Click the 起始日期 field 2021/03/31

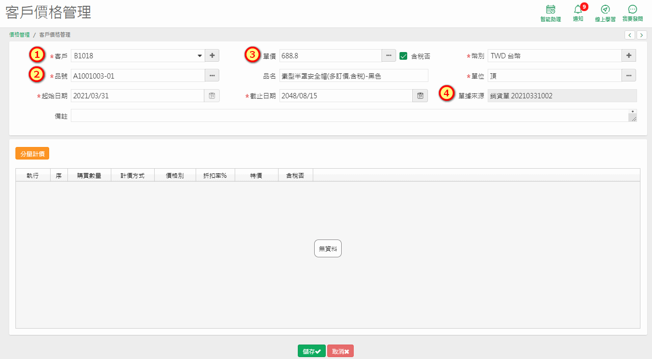point(138,96)
